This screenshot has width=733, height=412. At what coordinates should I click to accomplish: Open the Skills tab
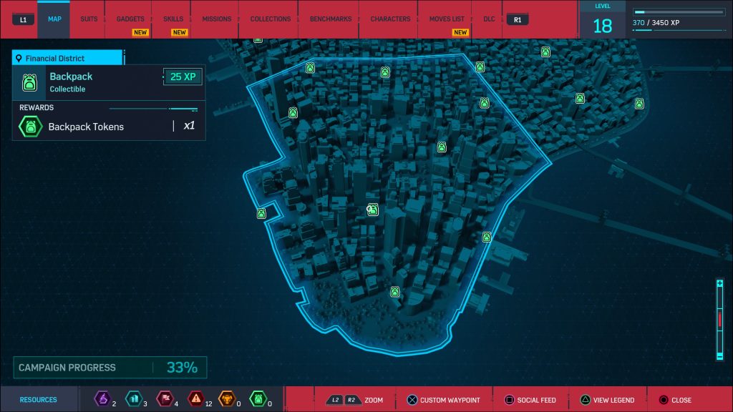pos(173,19)
